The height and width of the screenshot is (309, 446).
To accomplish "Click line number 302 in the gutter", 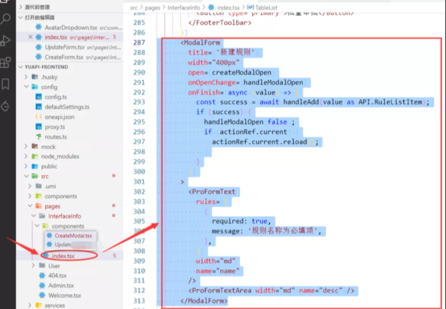I will coord(139,192).
